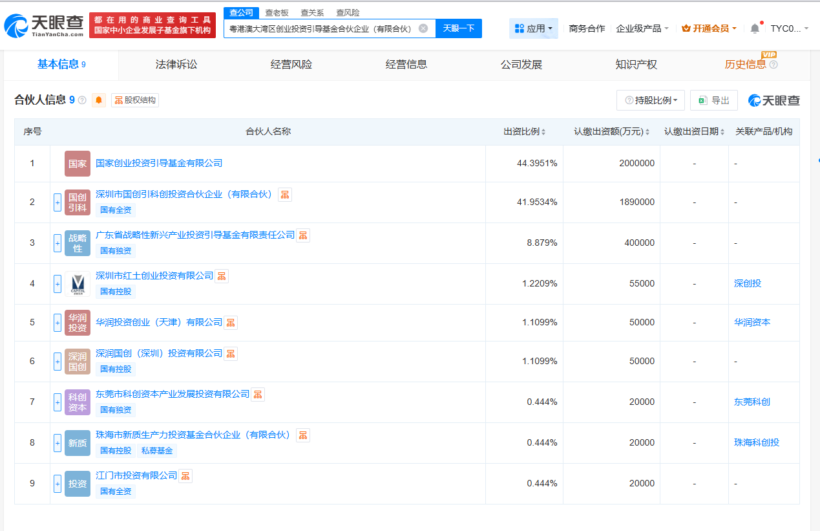This screenshot has width=820, height=531.
Task: Open equity structure icon next to 深圳市红土创业投资有限公司
Action: tap(222, 276)
